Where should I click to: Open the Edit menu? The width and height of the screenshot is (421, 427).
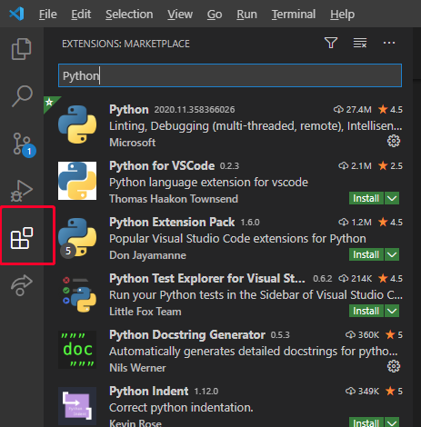pos(81,14)
